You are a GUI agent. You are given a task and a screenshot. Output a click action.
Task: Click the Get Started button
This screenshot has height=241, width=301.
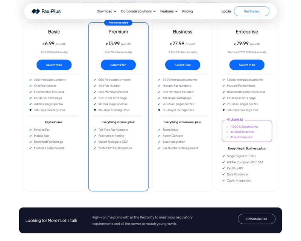tap(251, 11)
